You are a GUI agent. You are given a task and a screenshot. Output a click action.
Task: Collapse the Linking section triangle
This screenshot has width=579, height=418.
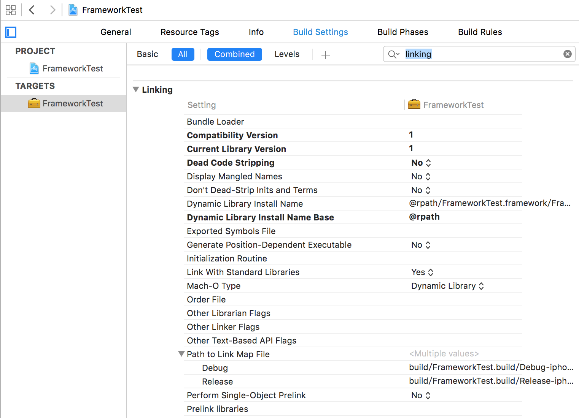136,90
